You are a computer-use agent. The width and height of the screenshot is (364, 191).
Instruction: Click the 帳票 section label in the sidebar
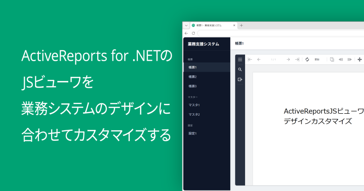[190, 59]
